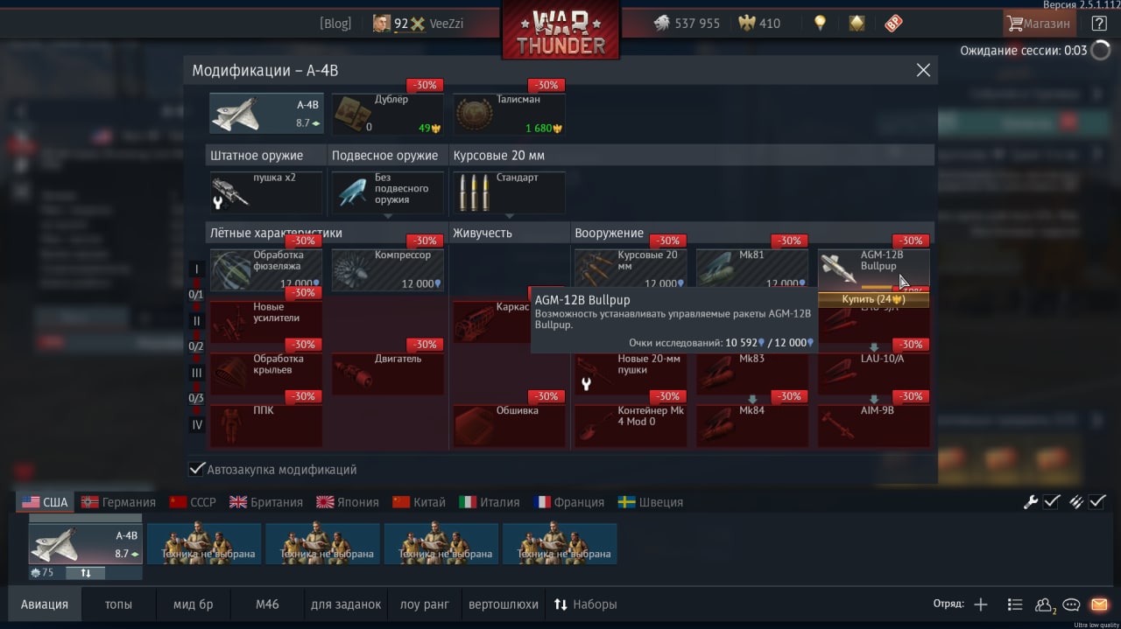The height and width of the screenshot is (629, 1121).
Task: Switch to Германия nation tab
Action: (x=117, y=502)
